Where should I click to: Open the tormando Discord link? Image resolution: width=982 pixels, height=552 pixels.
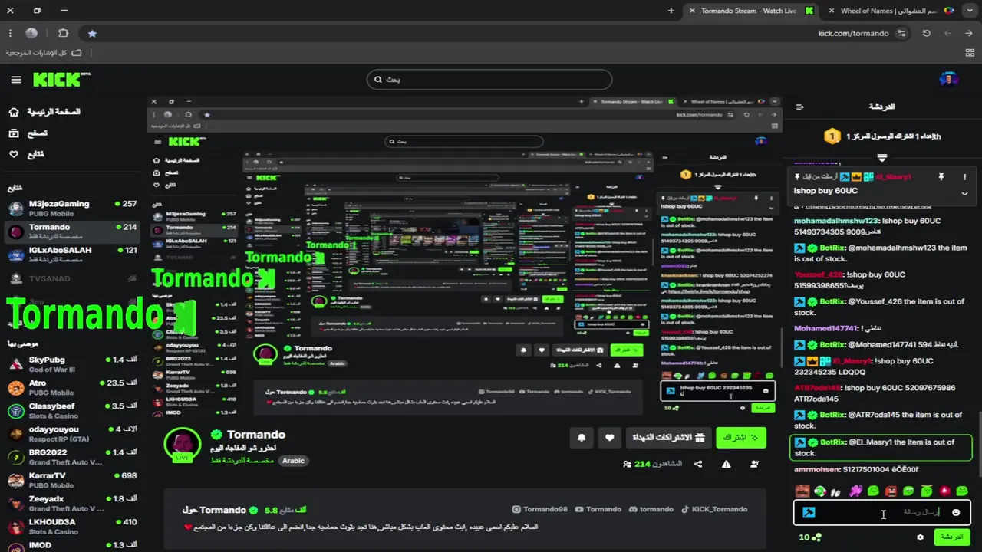(x=651, y=509)
